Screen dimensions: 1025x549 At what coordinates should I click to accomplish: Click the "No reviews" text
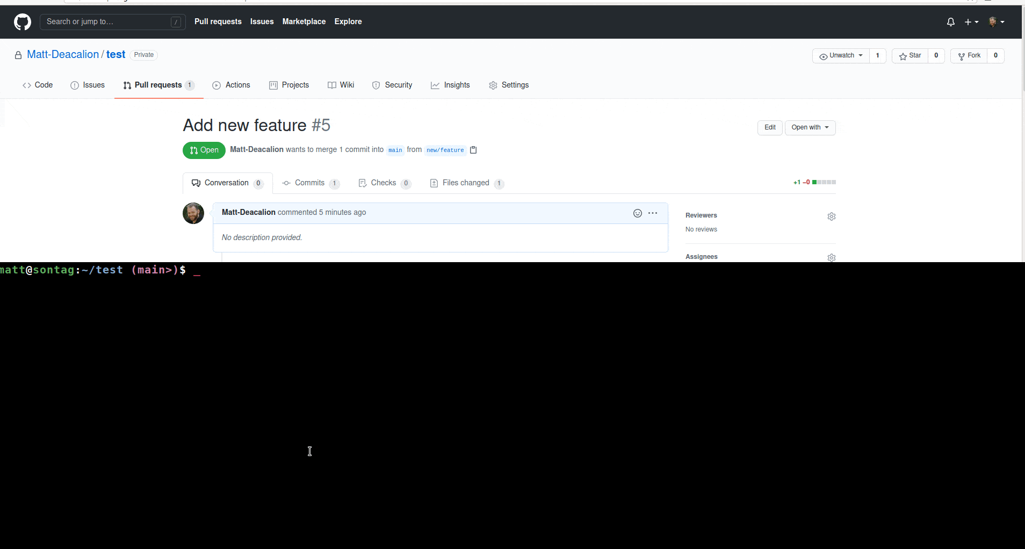pyautogui.click(x=701, y=229)
